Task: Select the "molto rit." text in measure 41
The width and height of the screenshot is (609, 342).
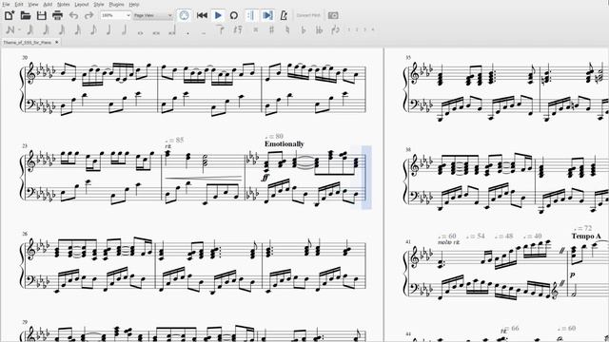Action: [x=448, y=242]
